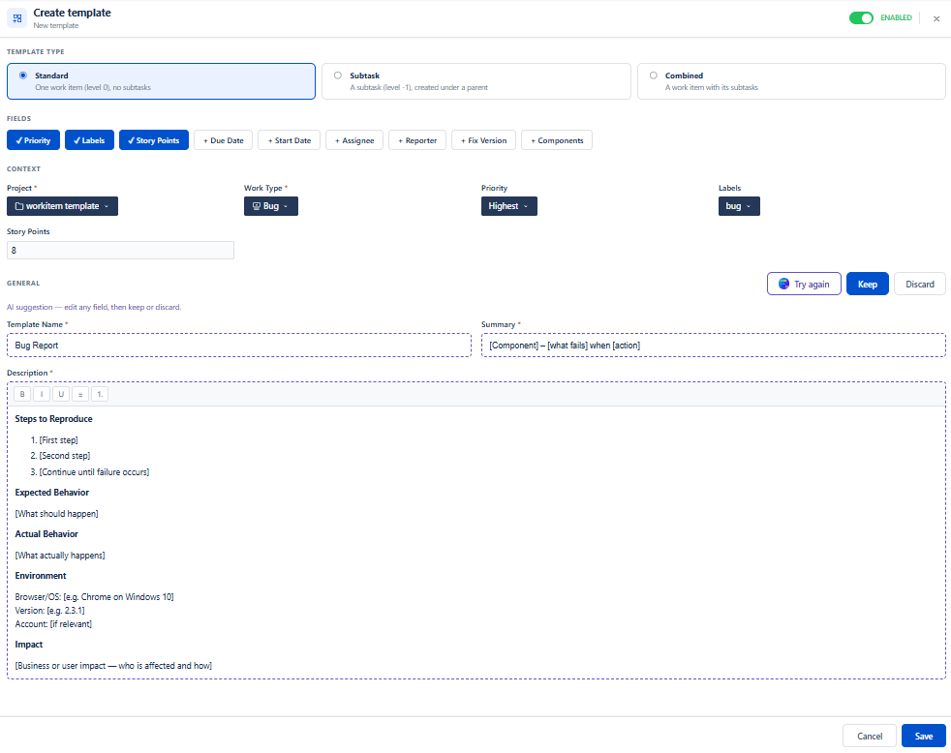Open the Bug work type dropdown

pyautogui.click(x=271, y=206)
